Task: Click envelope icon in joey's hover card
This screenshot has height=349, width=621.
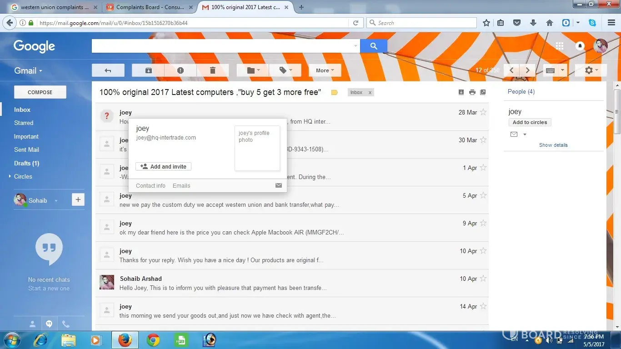Action: click(x=279, y=185)
